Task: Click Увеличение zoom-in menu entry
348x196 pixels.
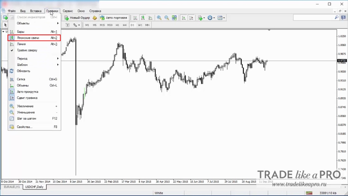Action: coord(34,106)
